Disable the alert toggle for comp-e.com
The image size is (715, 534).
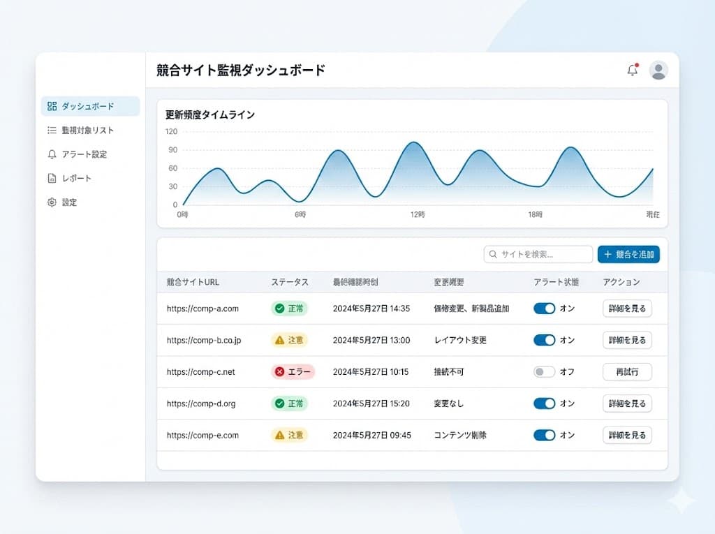pyautogui.click(x=544, y=435)
